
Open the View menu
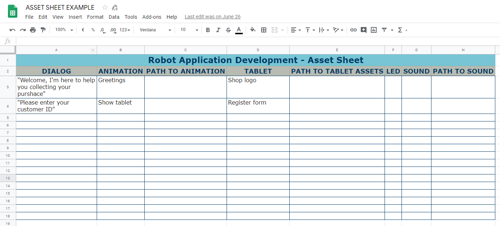coord(58,17)
